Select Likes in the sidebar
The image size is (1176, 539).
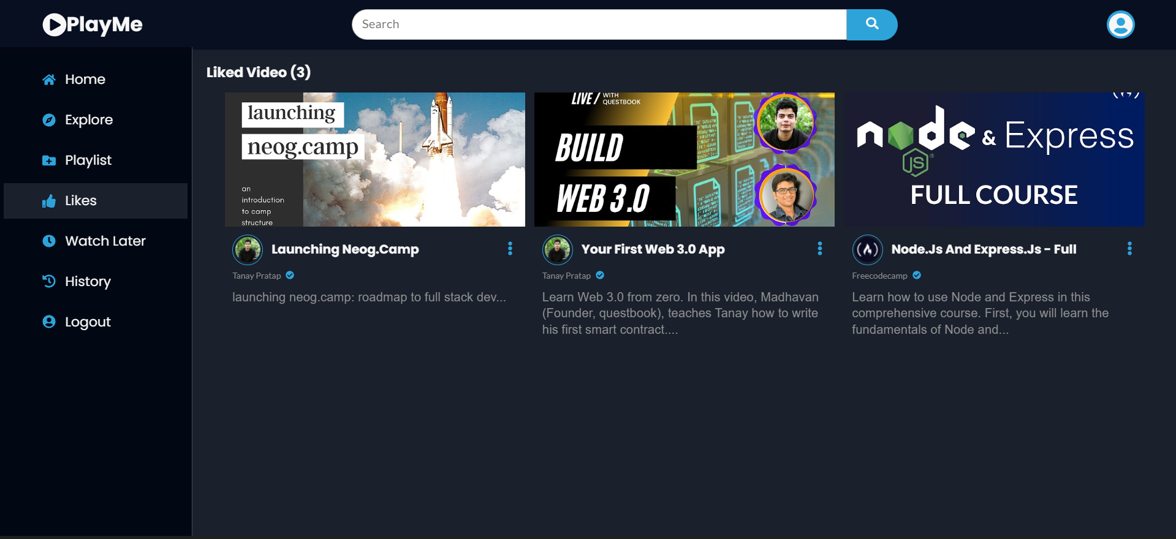[96, 201]
